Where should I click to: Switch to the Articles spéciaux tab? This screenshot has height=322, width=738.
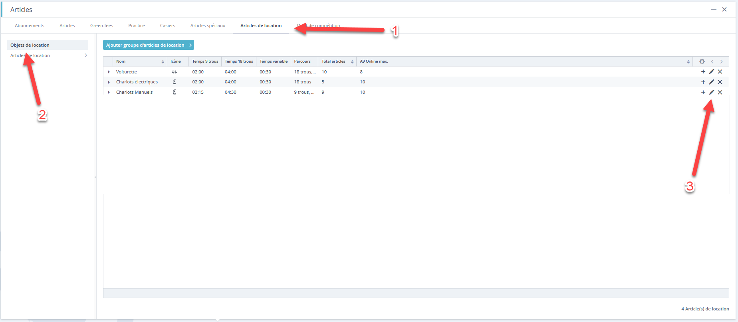(x=208, y=26)
